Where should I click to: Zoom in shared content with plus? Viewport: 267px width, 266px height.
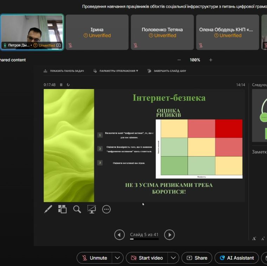click(211, 60)
